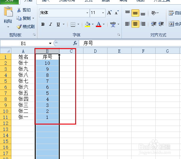Select row 12 header
The width and height of the screenshot is (181, 159).
pyautogui.click(x=6, y=123)
